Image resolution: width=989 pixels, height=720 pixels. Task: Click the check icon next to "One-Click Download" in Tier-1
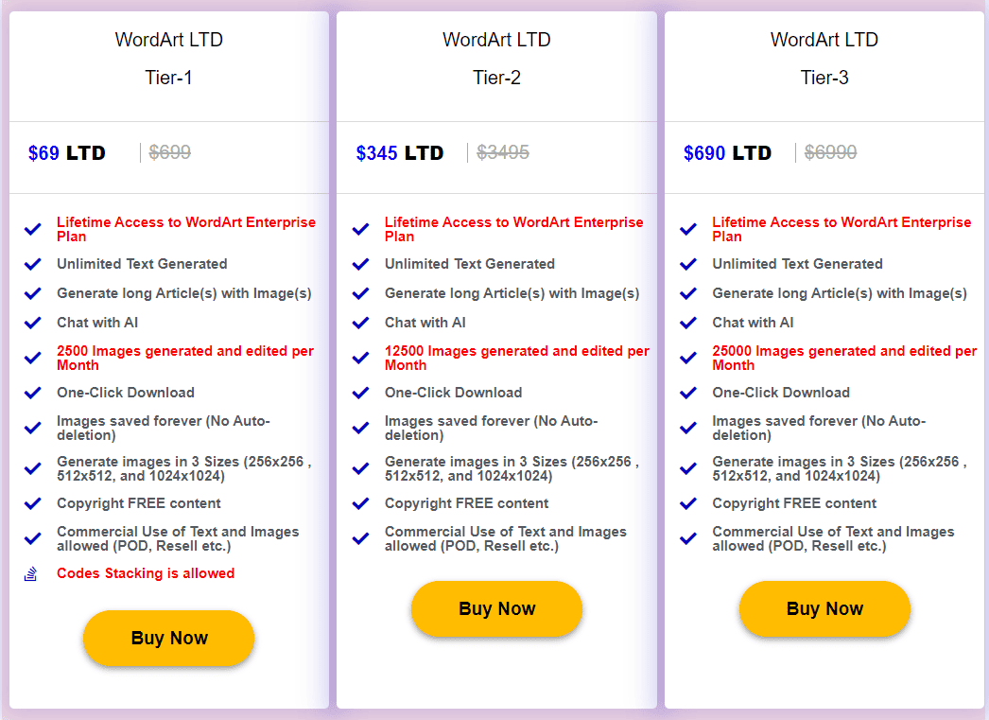point(33,392)
